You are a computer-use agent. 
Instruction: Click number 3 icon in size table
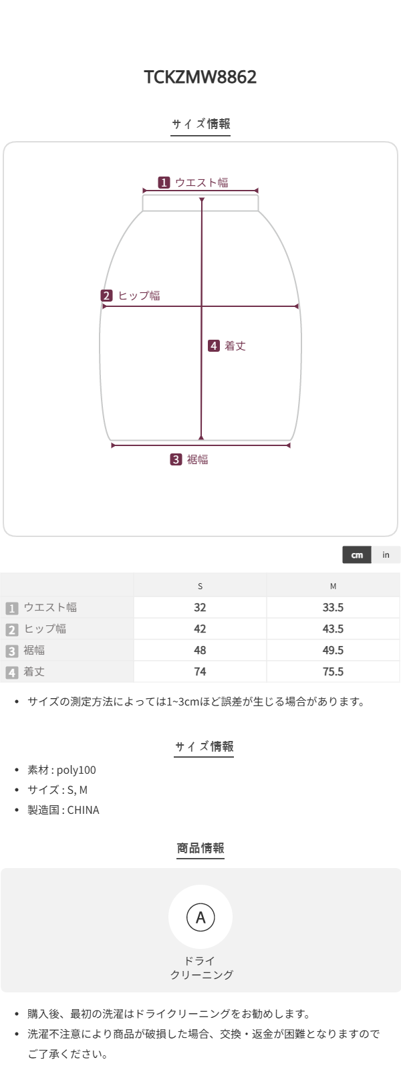pos(11,651)
